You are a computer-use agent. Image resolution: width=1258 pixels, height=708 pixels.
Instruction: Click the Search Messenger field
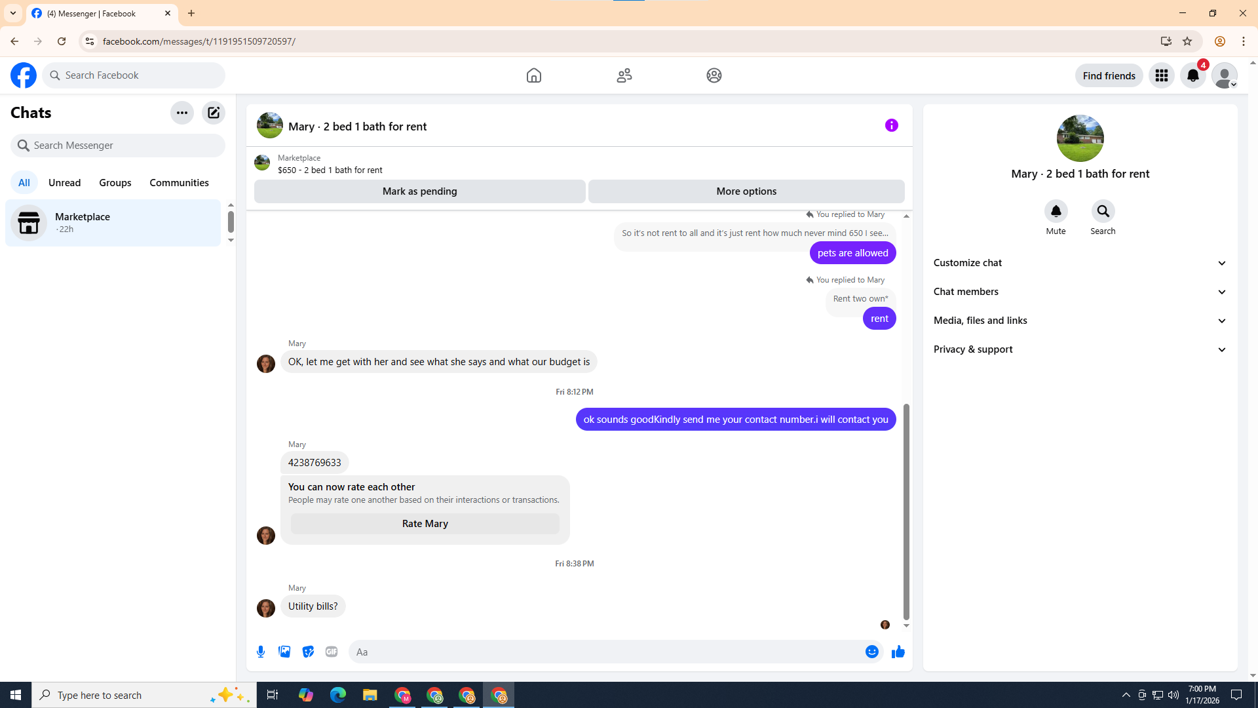tap(118, 146)
